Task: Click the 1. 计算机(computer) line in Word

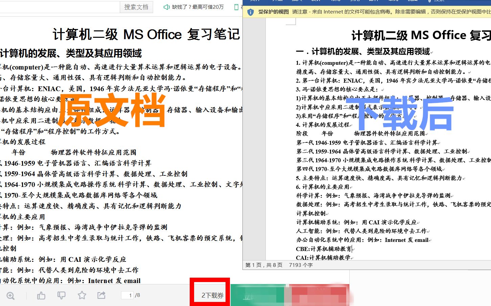Action: (393, 63)
